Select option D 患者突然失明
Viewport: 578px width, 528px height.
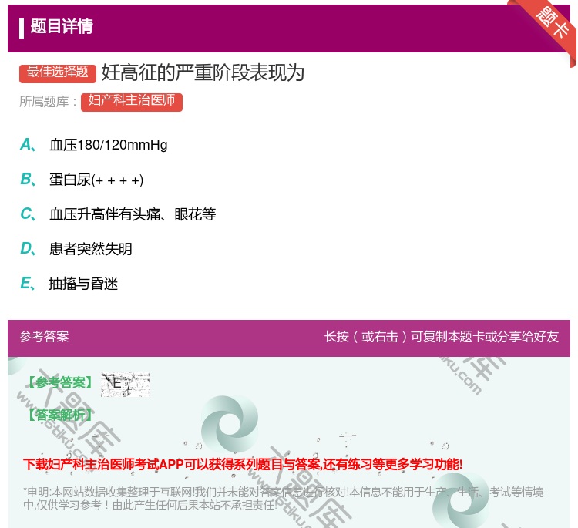pyautogui.click(x=76, y=249)
